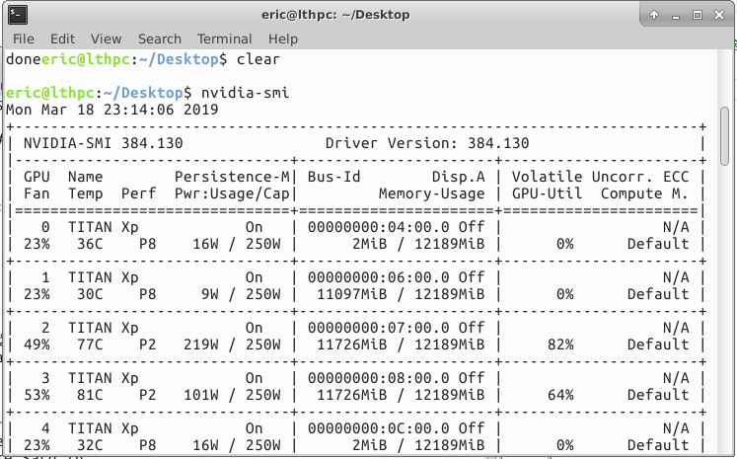The height and width of the screenshot is (459, 737).
Task: Open the Terminal menu
Action: click(224, 38)
